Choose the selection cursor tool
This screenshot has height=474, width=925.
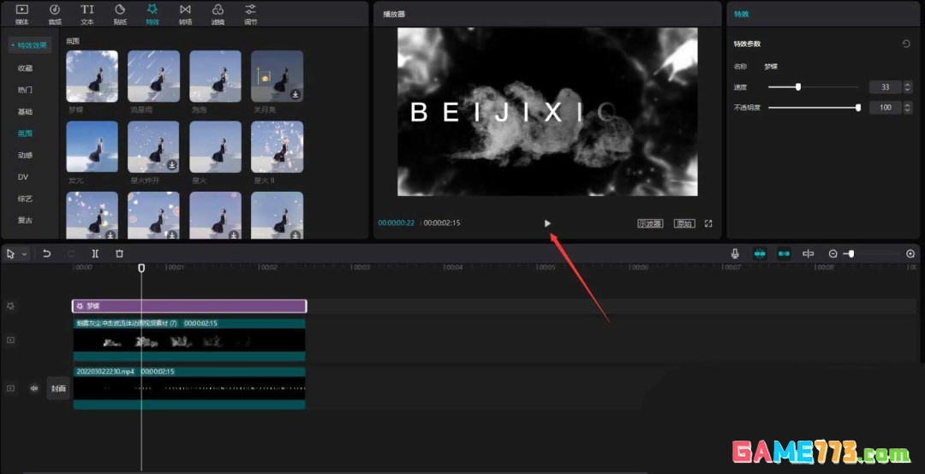click(10, 253)
